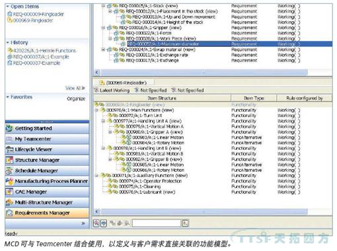This screenshot has width=337, height=251.
Task: Click search button next to bottom input field
Action: [x=185, y=223]
